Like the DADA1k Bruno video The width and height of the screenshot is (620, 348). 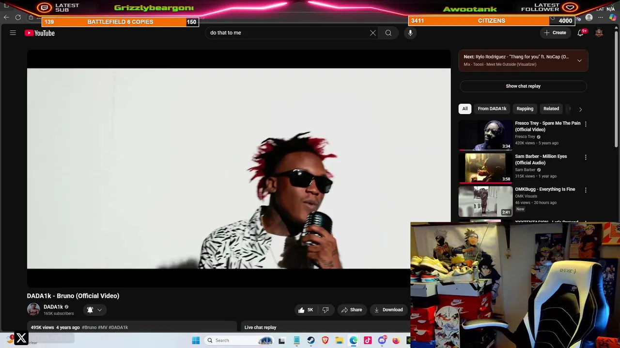(x=305, y=310)
